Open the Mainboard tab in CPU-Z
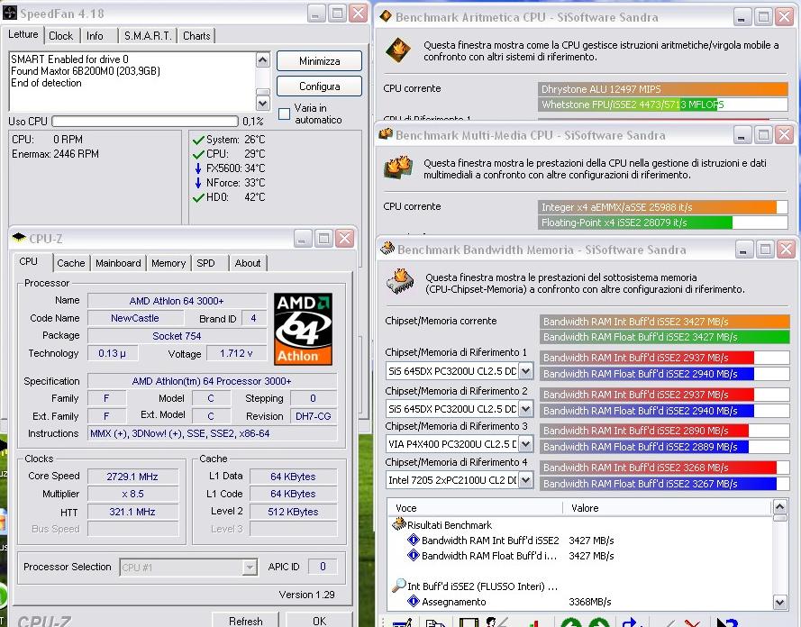This screenshot has width=801, height=627. (118, 263)
